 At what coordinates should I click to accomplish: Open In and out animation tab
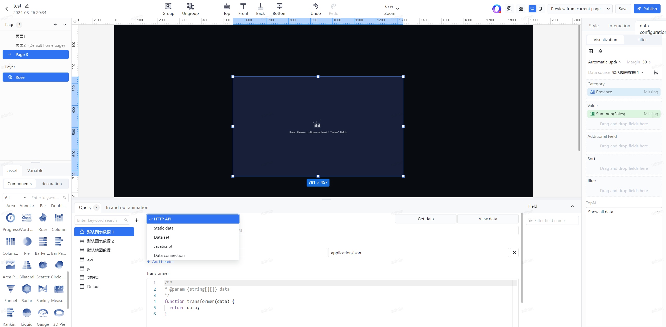coord(127,207)
